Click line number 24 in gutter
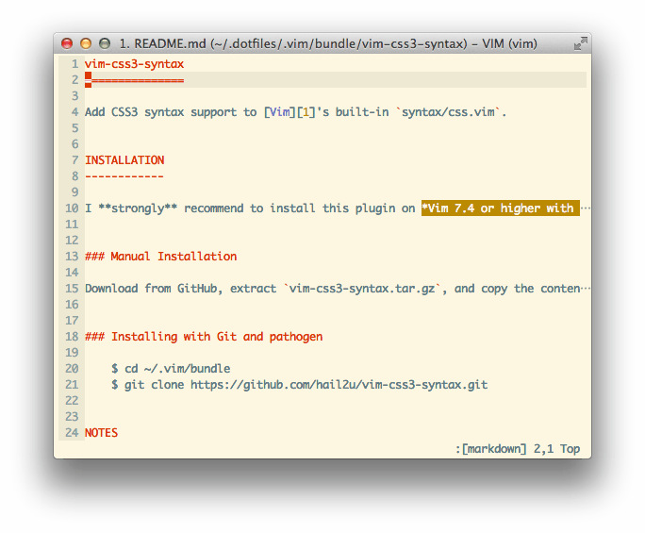 coord(72,433)
